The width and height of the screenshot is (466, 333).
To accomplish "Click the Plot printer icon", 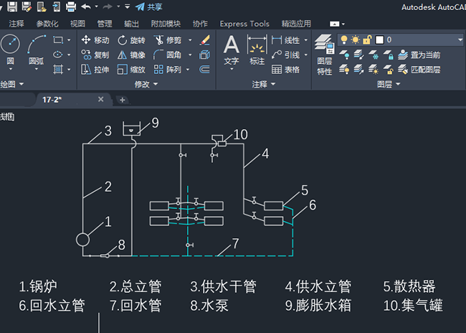I will click(x=71, y=6).
